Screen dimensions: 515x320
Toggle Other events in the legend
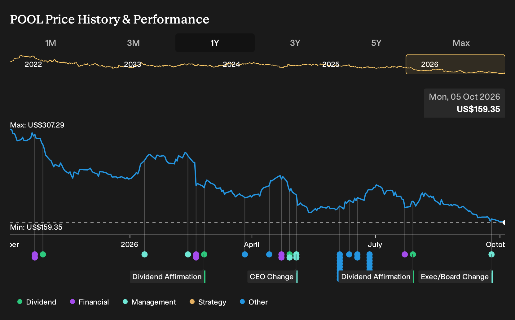[254, 302]
